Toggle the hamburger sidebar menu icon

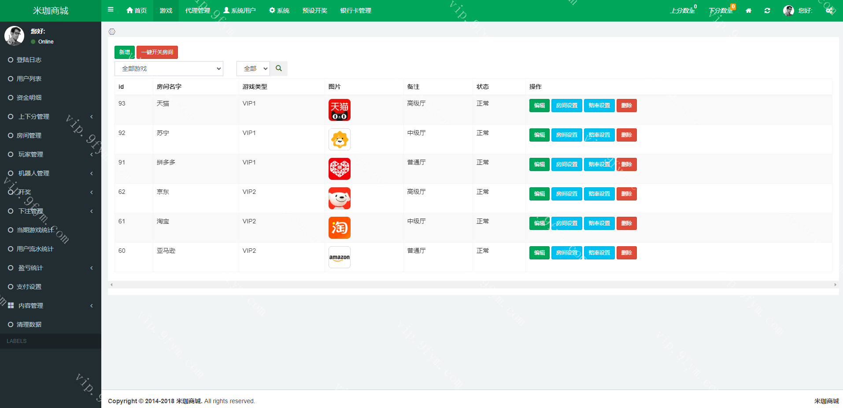tap(111, 10)
